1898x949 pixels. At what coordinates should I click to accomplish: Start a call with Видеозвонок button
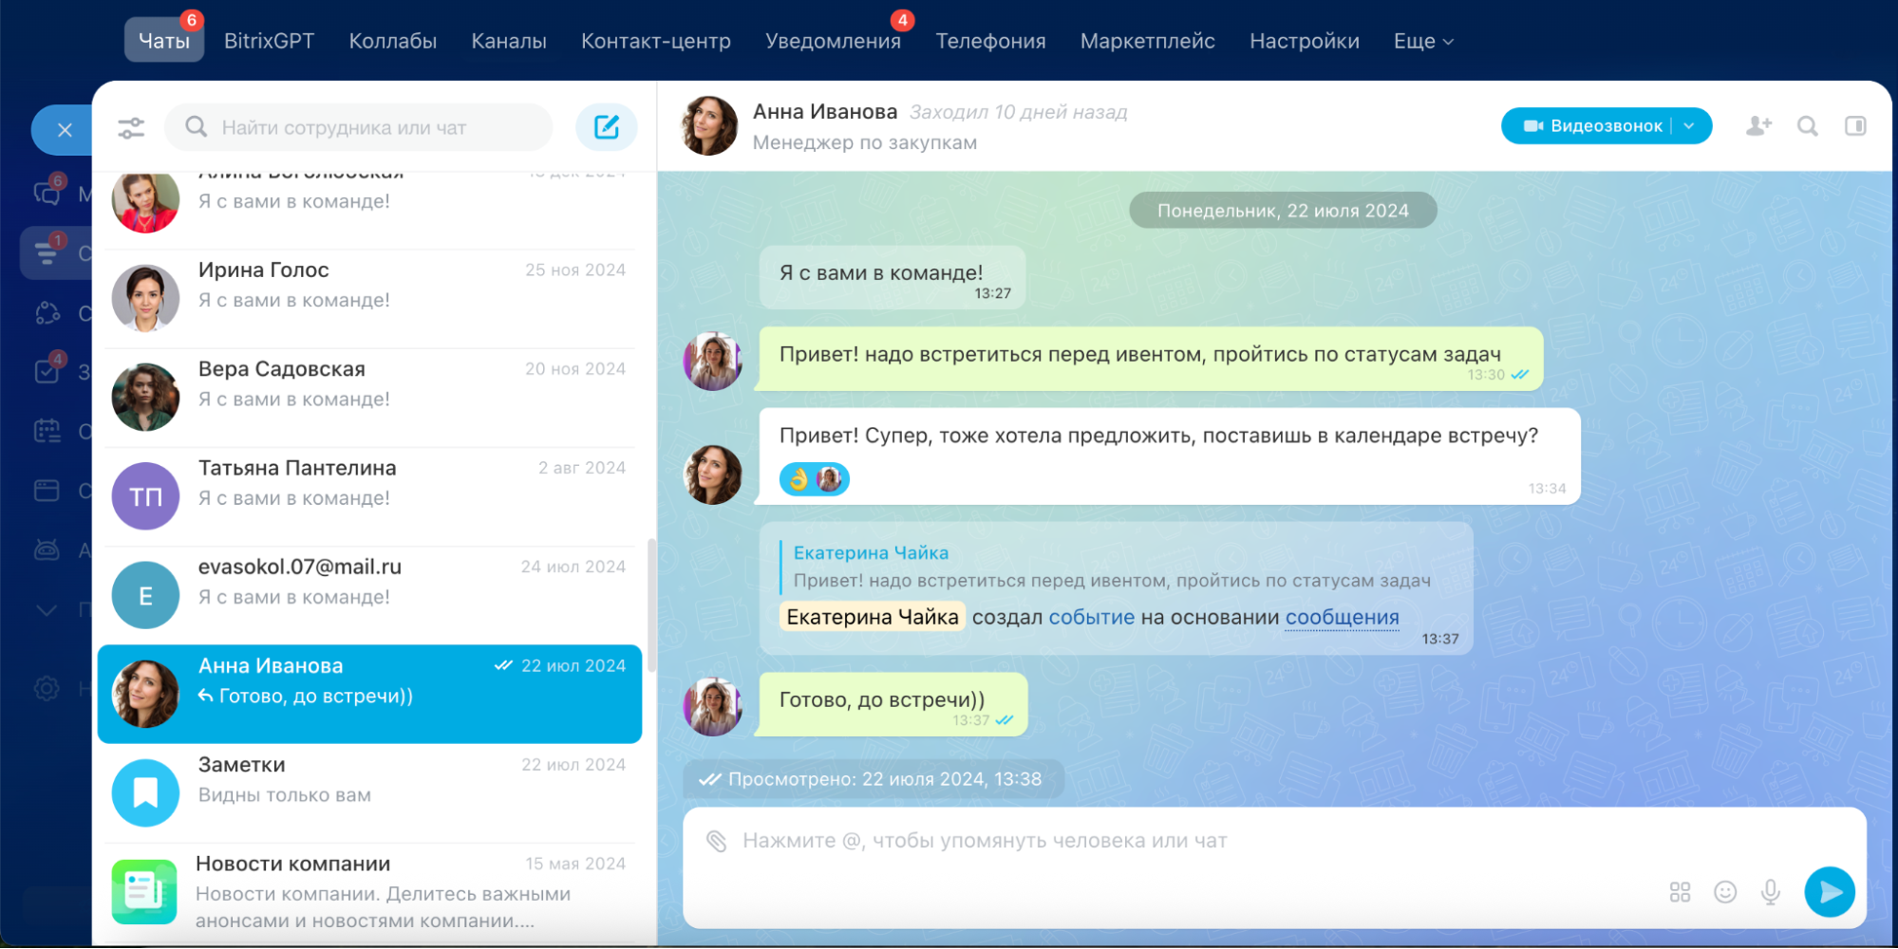[x=1593, y=126]
